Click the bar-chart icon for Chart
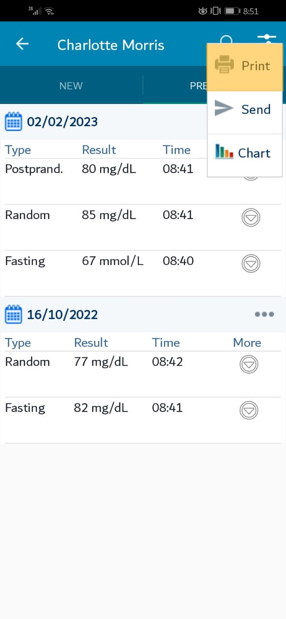Image resolution: width=286 pixels, height=619 pixels. 224,152
